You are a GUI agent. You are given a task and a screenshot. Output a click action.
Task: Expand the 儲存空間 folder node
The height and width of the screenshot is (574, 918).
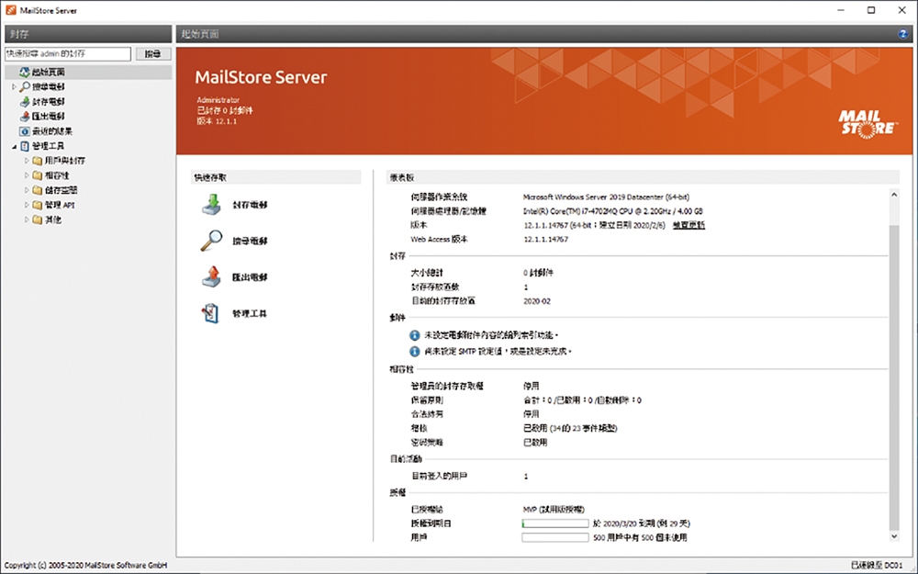point(27,190)
